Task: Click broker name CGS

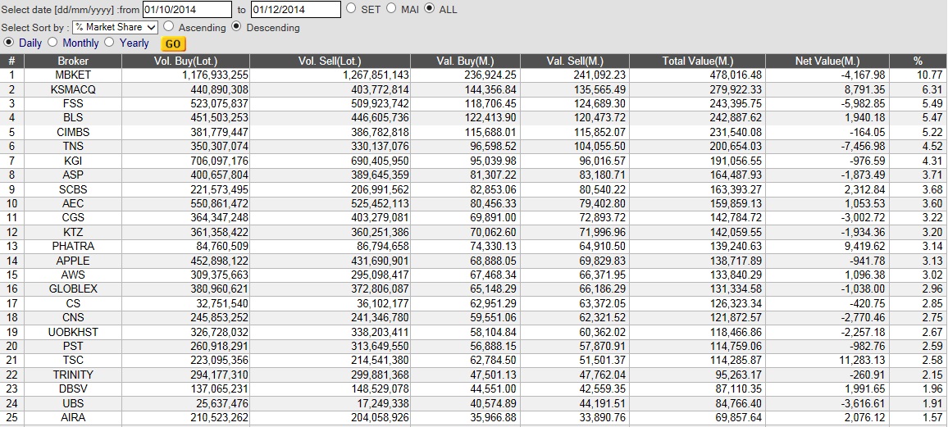Action: pyautogui.click(x=73, y=217)
